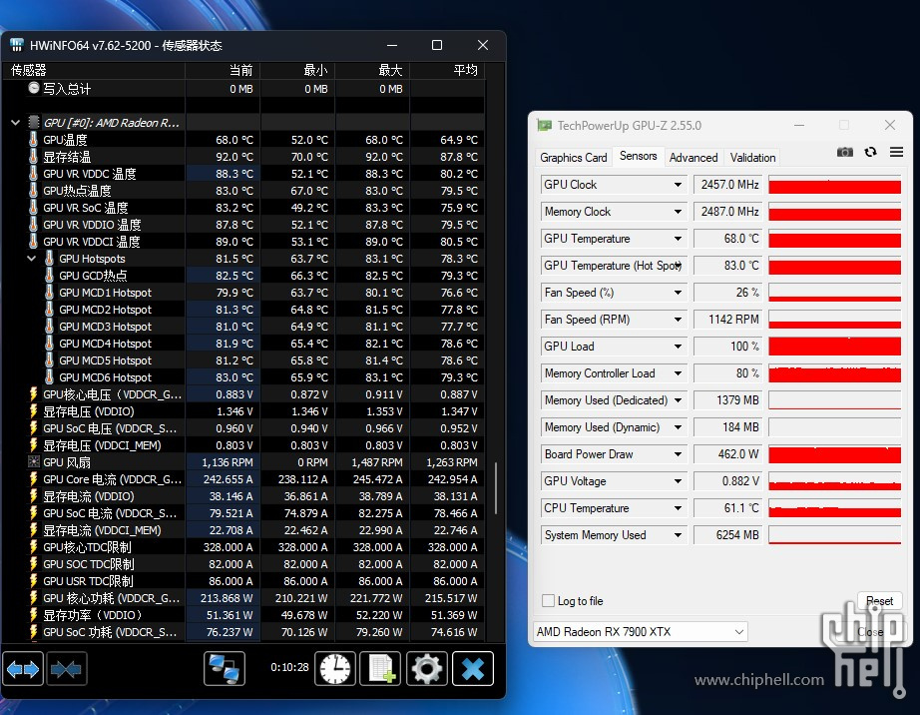Open the GPU Clock sensor dropdown

pyautogui.click(x=679, y=185)
